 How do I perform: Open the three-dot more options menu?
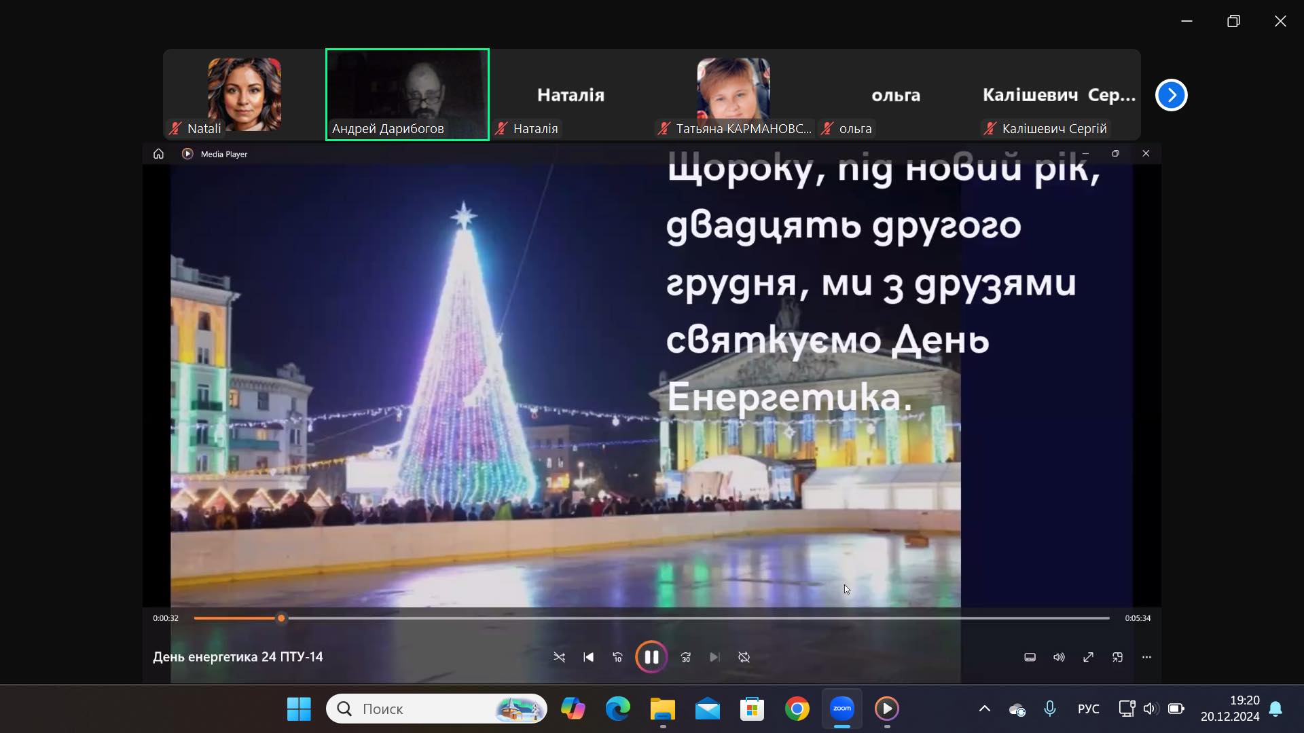pyautogui.click(x=1146, y=657)
